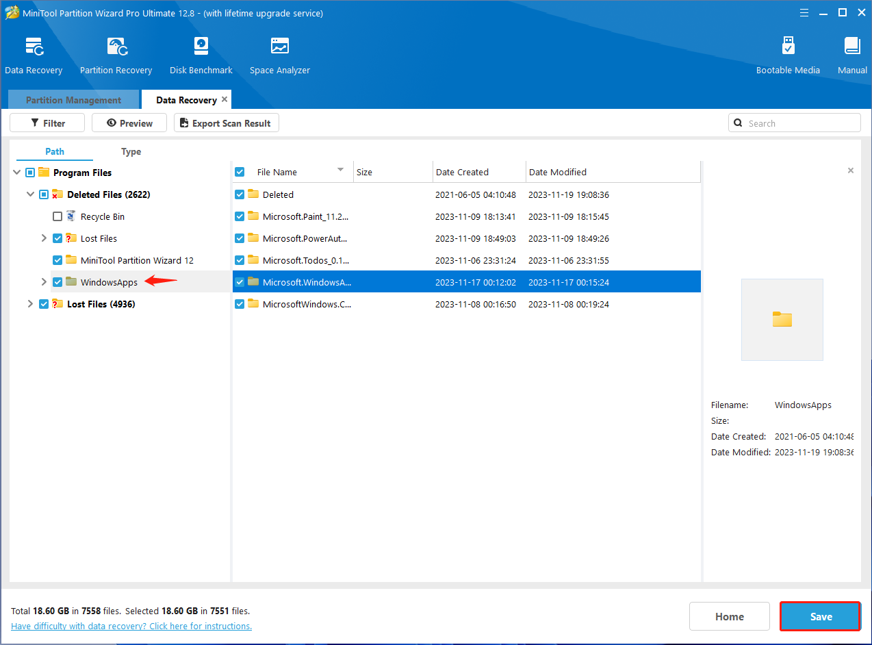Image resolution: width=872 pixels, height=645 pixels.
Task: Check the Recycle Bin checkbox
Action: click(57, 216)
